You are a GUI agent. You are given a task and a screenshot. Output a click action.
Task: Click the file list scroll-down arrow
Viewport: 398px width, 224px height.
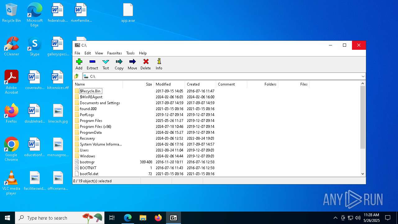tap(363, 174)
